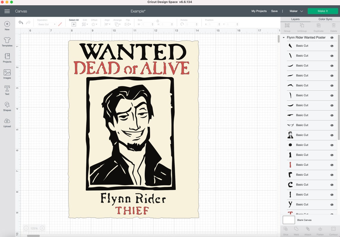
Task: Toggle visibility of the portrait Basic Cut layer
Action: click(332, 135)
